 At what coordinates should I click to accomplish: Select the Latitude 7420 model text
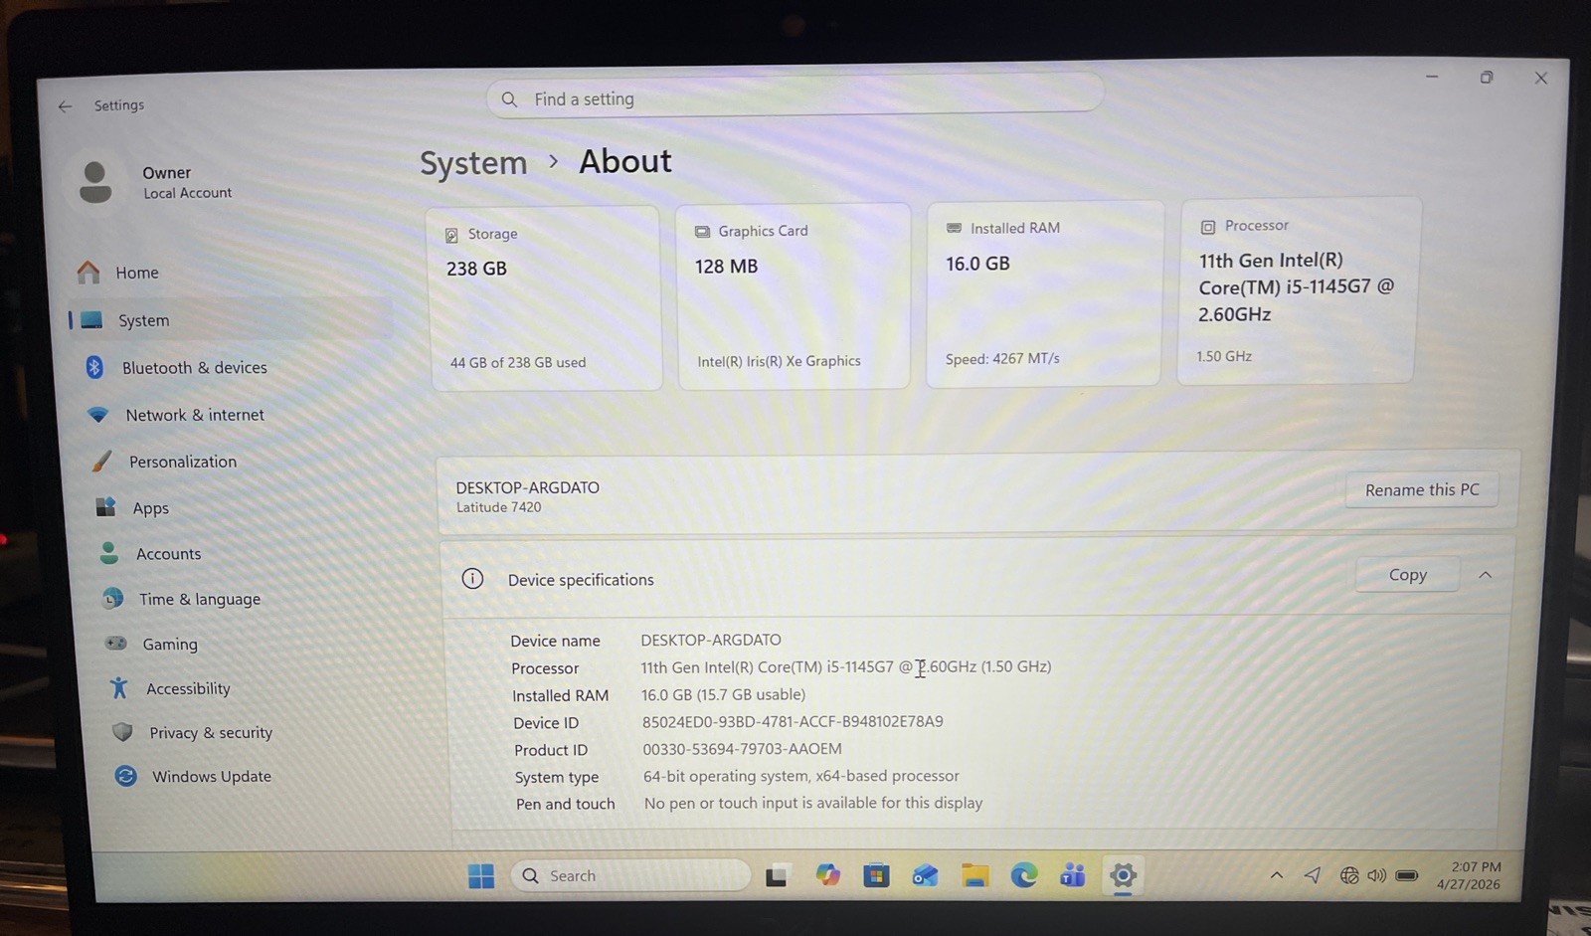[499, 507]
